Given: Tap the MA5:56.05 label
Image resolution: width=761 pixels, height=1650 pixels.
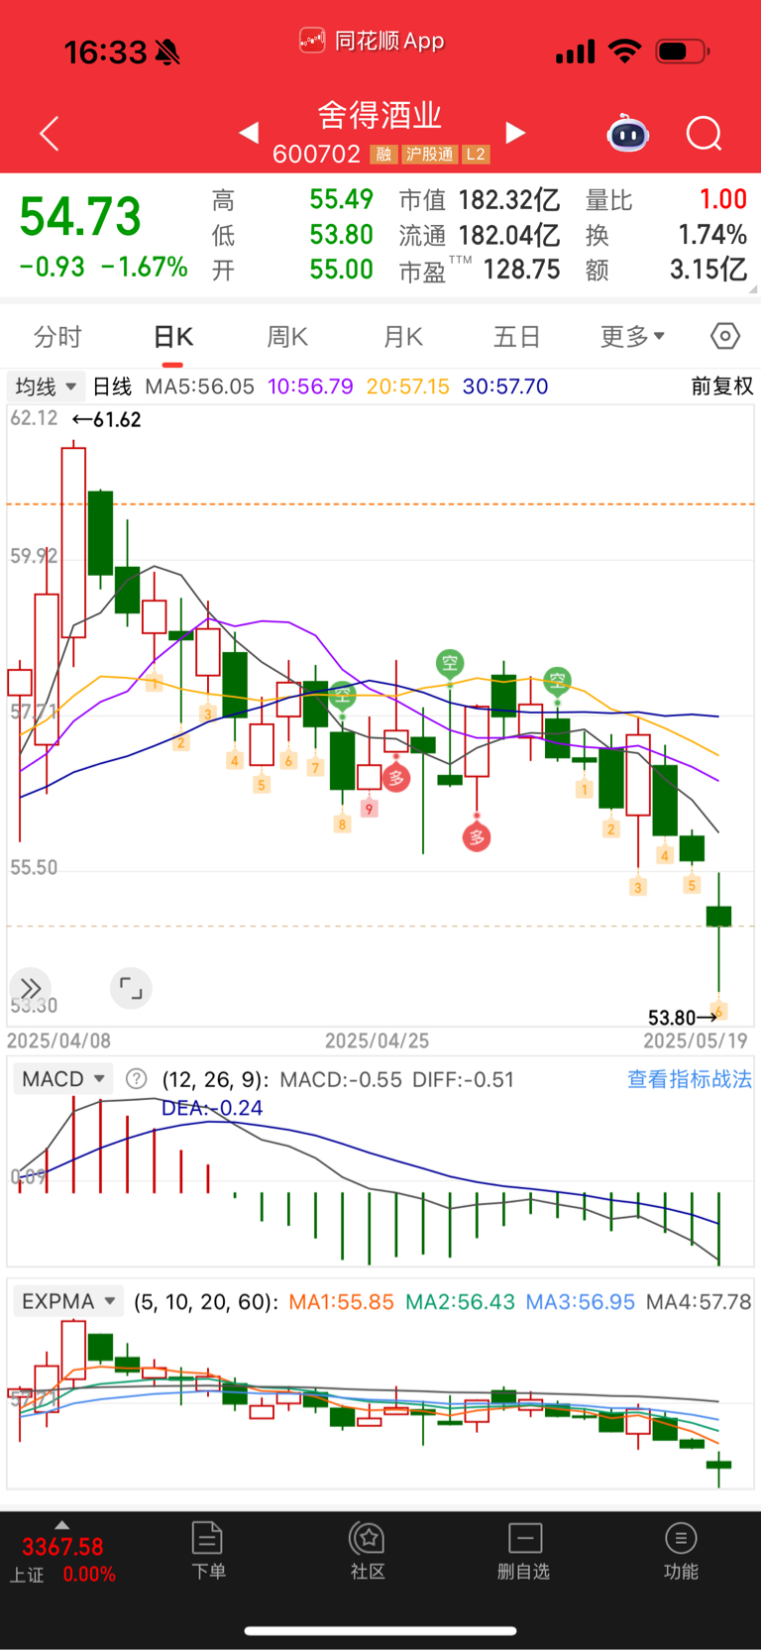Looking at the screenshot, I should (x=200, y=386).
